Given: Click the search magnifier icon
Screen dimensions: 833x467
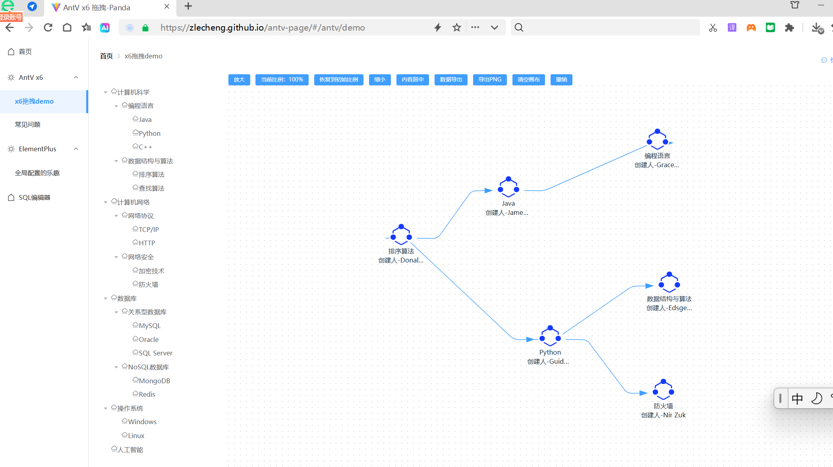Looking at the screenshot, I should [x=519, y=27].
